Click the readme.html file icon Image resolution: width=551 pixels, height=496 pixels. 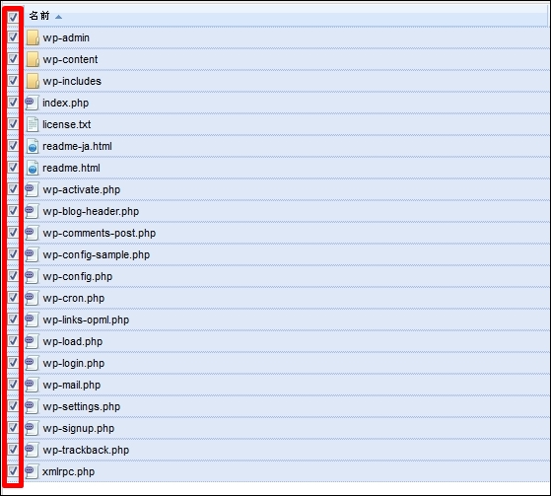[33, 168]
